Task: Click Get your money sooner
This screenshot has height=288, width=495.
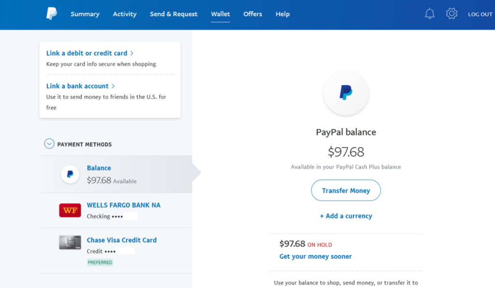Action: click(315, 257)
